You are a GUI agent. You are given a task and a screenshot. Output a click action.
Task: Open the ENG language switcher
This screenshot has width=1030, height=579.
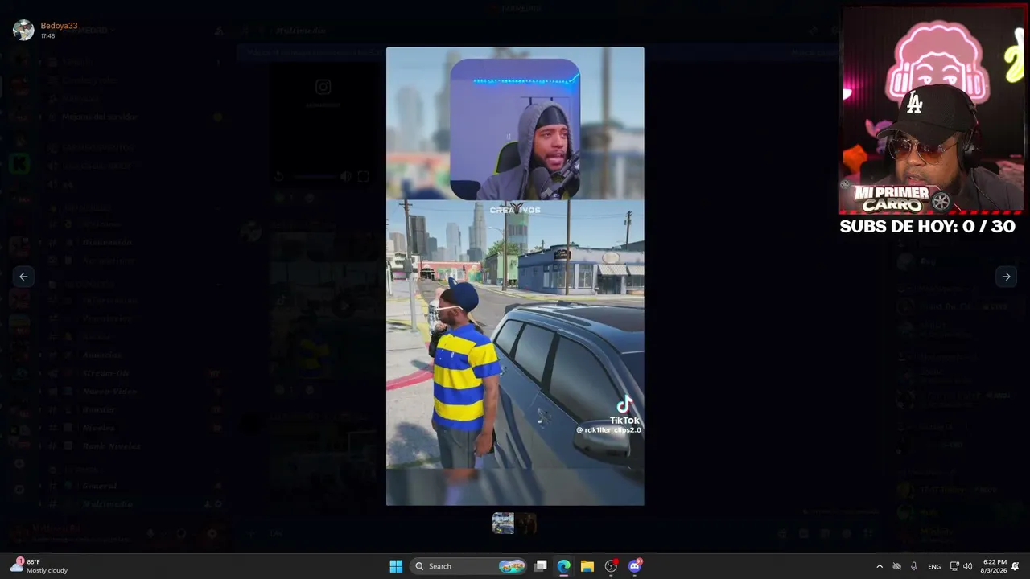tap(934, 566)
